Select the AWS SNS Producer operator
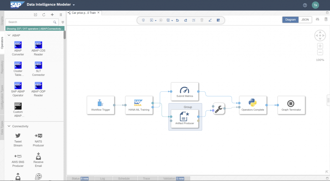The width and height of the screenshot is (330, 181). point(18,160)
